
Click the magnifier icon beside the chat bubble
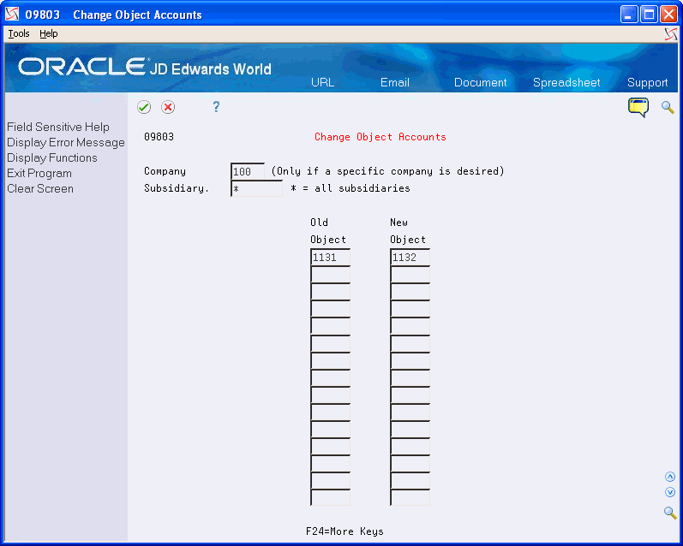[x=668, y=107]
